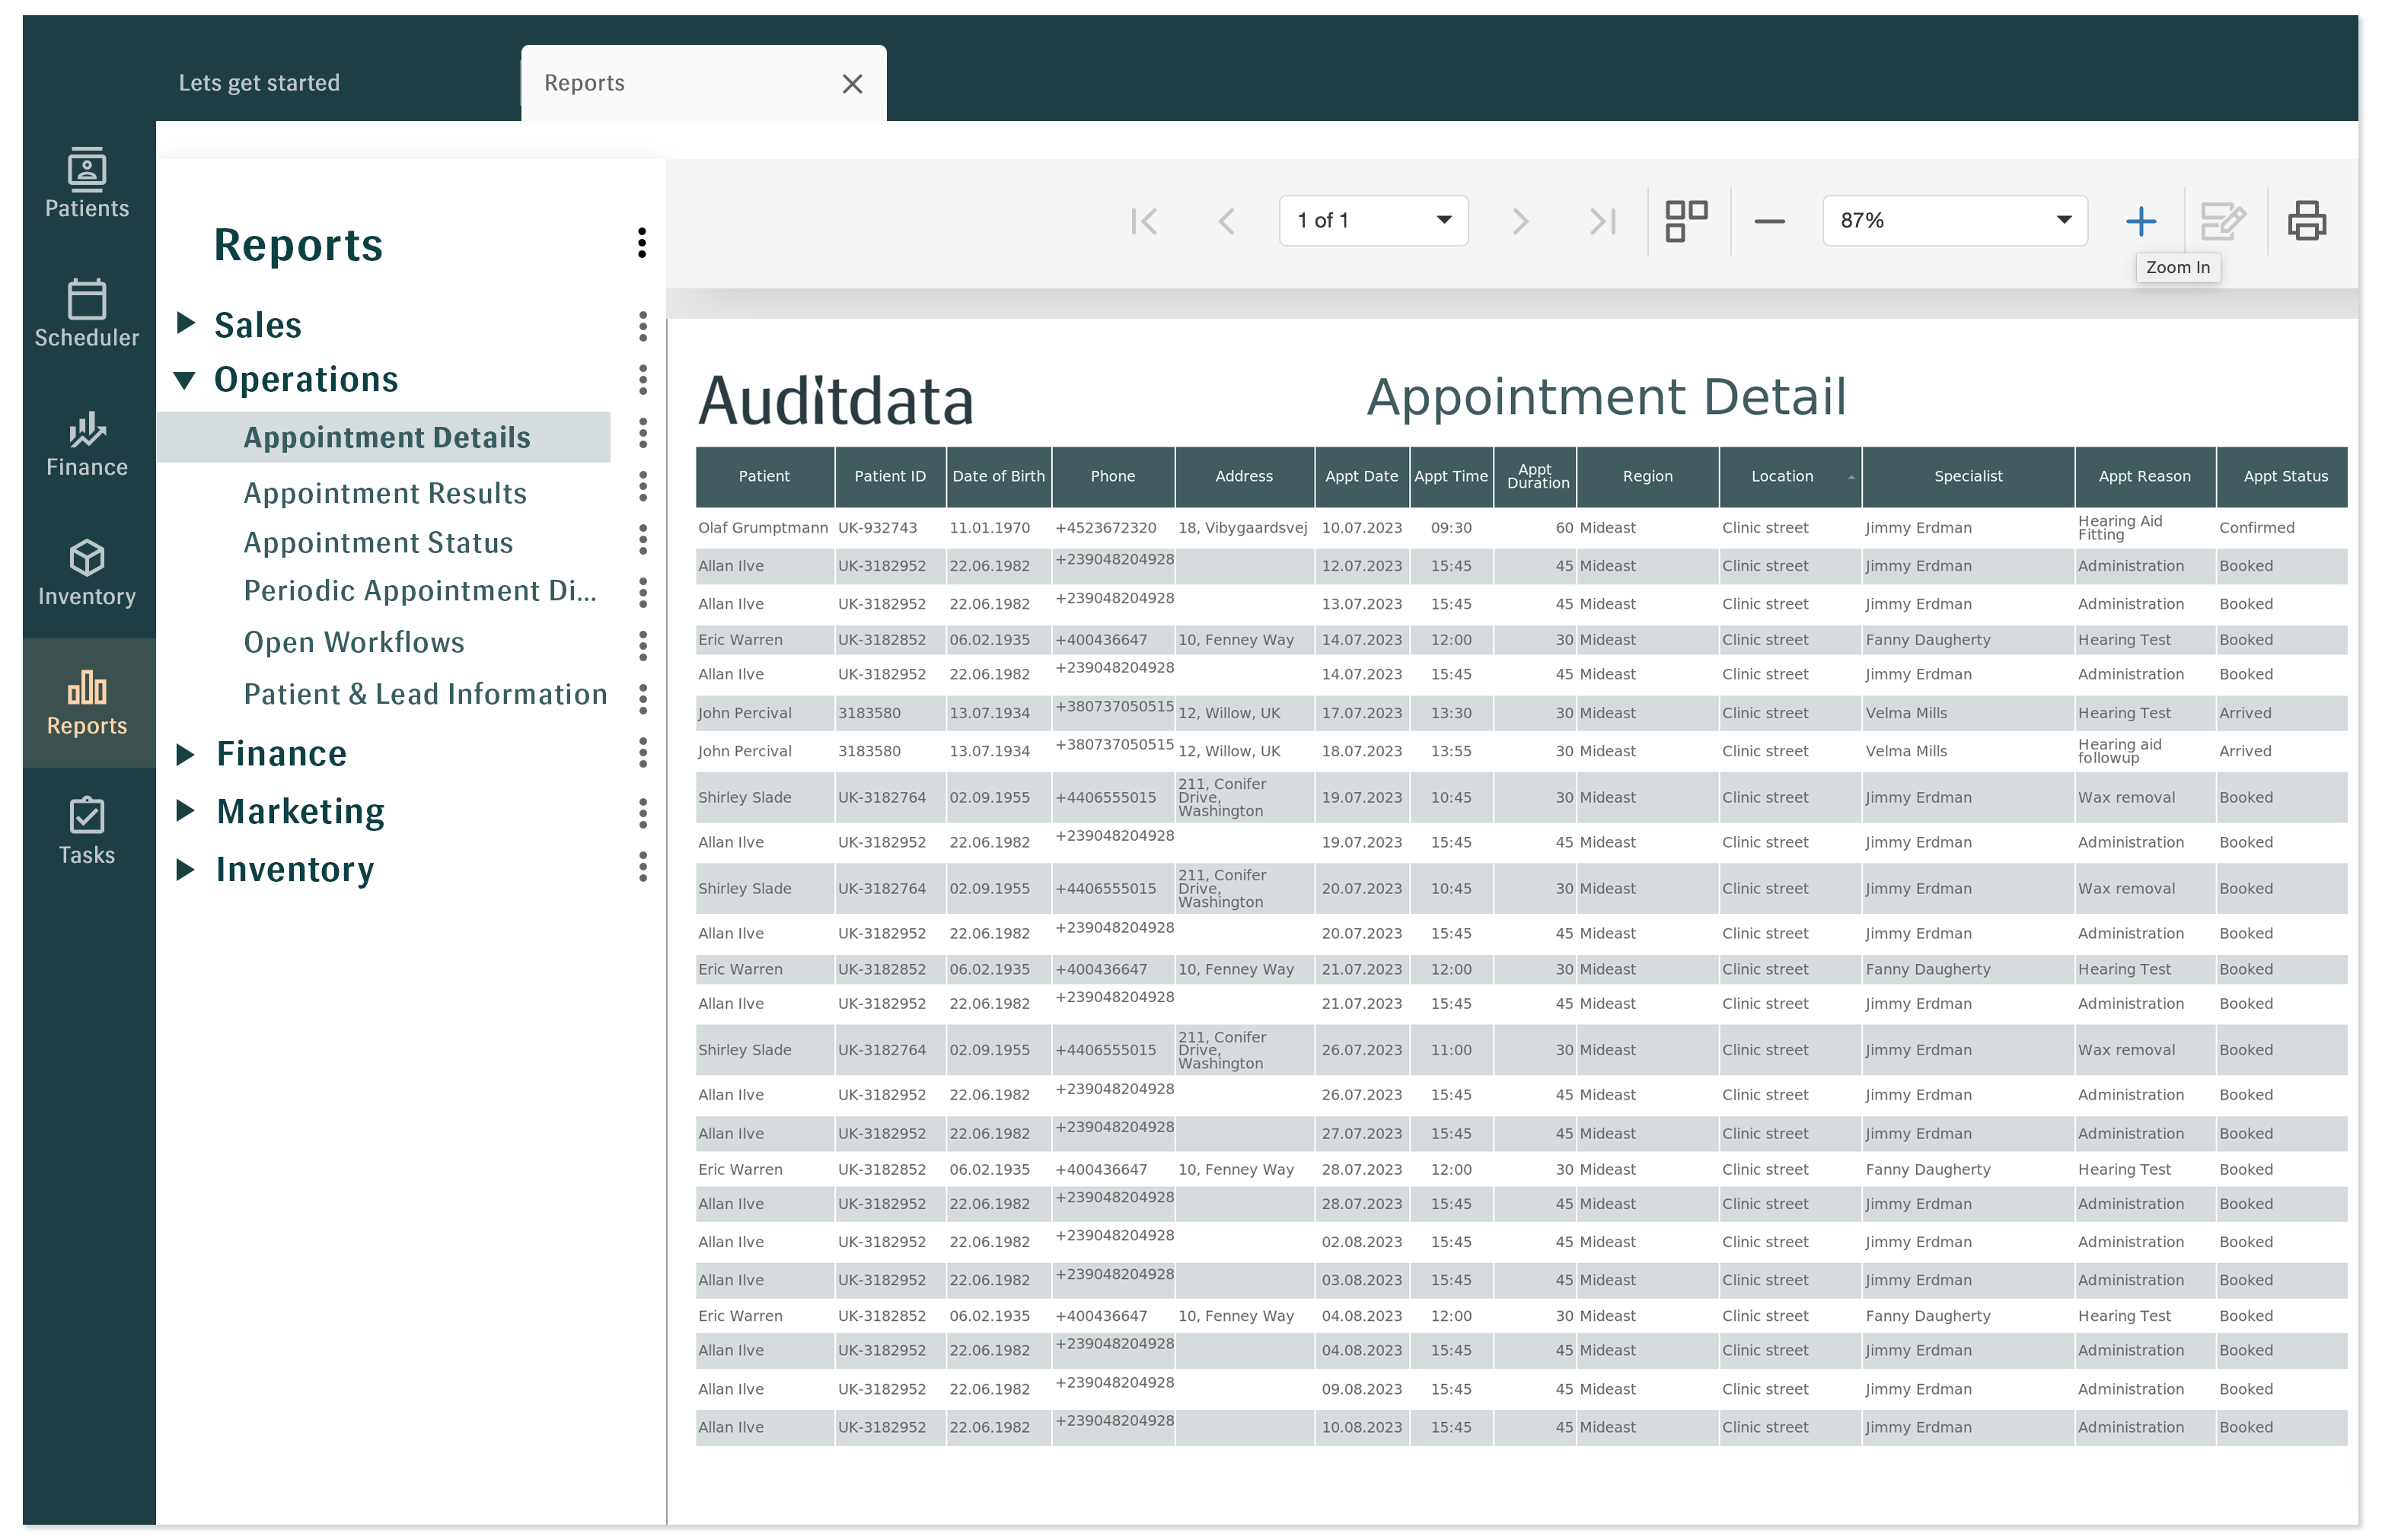The height and width of the screenshot is (1540, 2382).
Task: Open the kebab menu beside Reports heading
Action: coord(641,243)
